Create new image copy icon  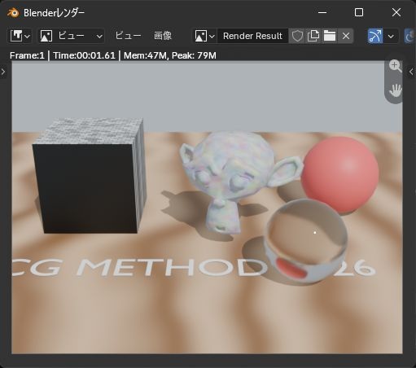point(313,36)
